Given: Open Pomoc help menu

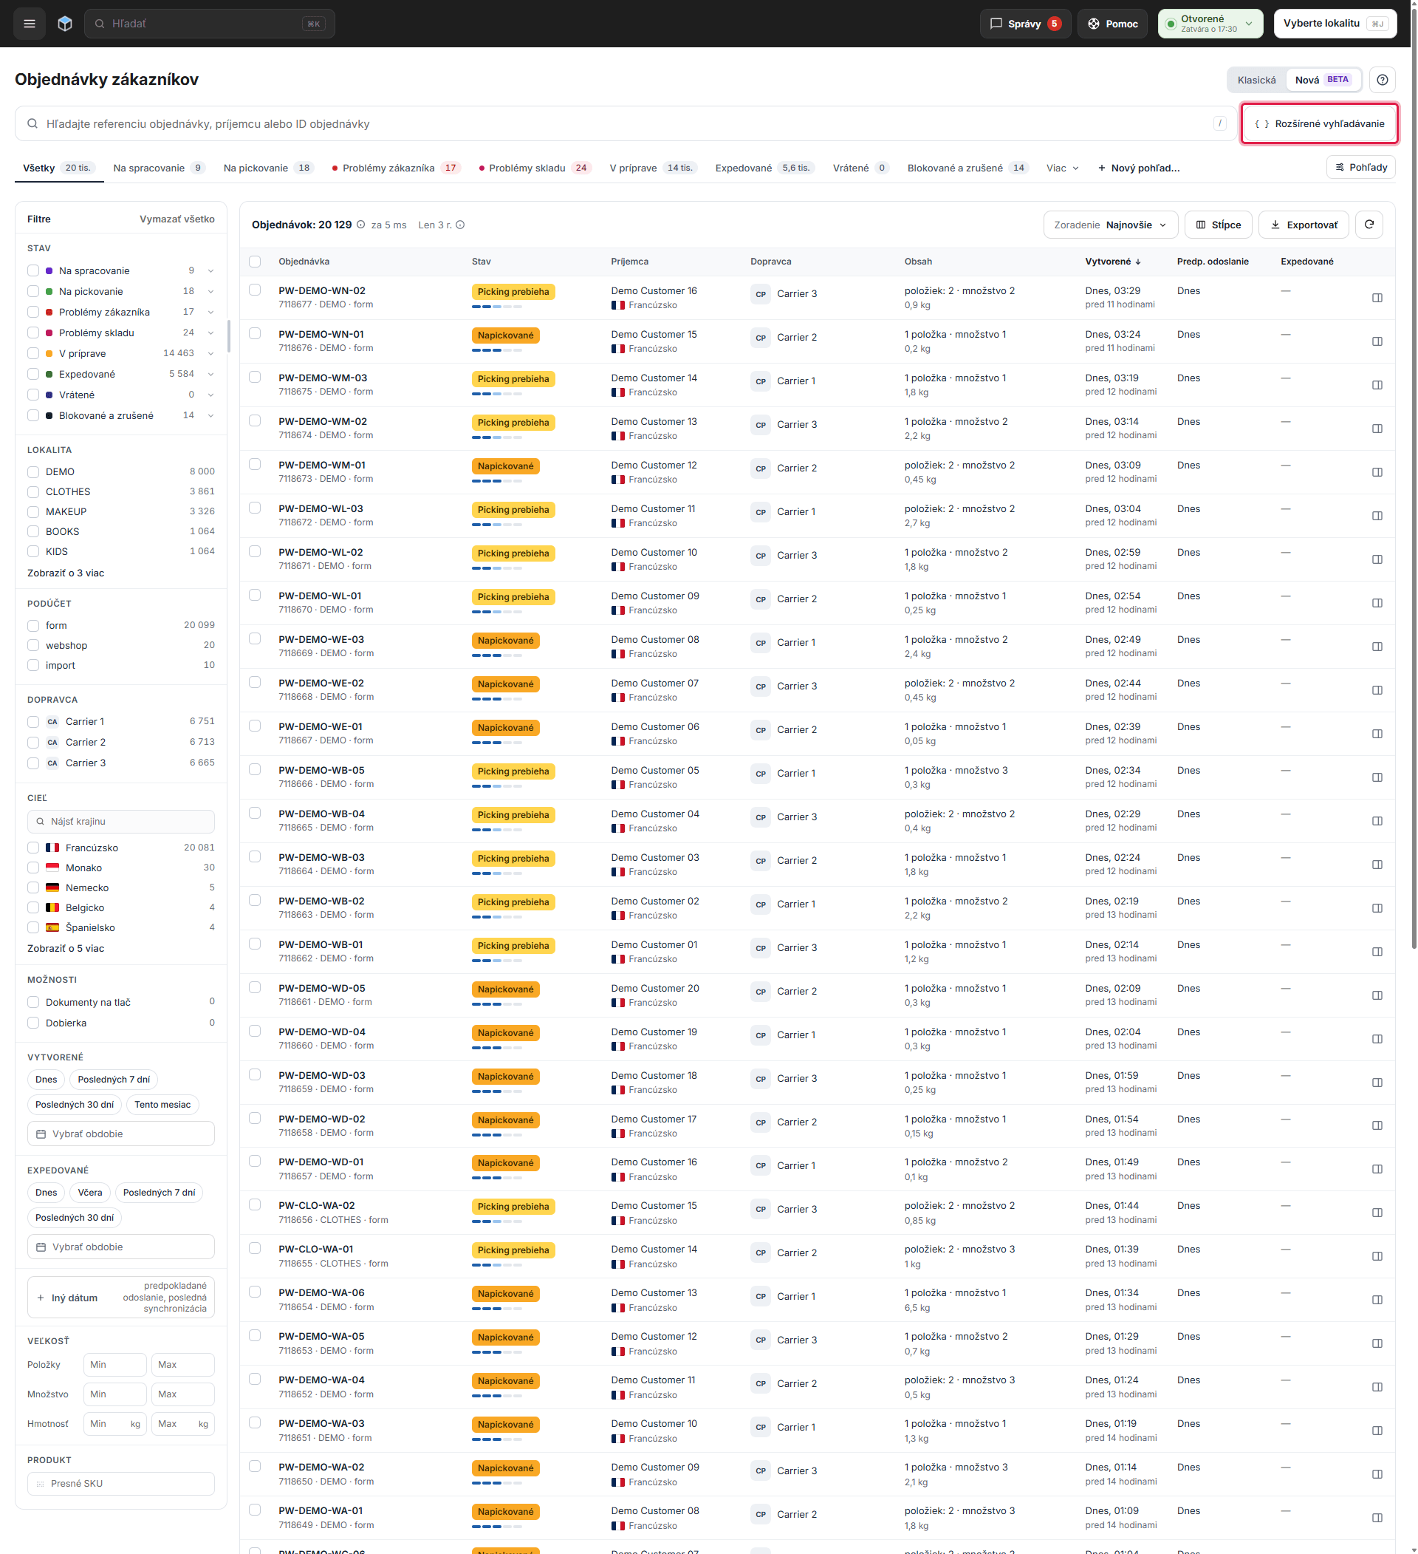Looking at the screenshot, I should coord(1113,24).
